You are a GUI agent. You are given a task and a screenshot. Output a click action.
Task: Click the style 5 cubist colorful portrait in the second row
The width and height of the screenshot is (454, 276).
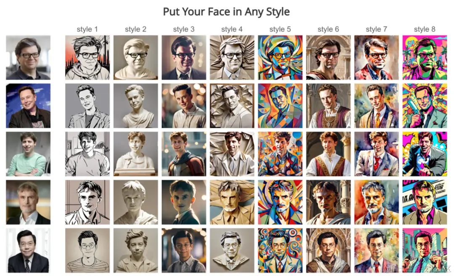280,106
